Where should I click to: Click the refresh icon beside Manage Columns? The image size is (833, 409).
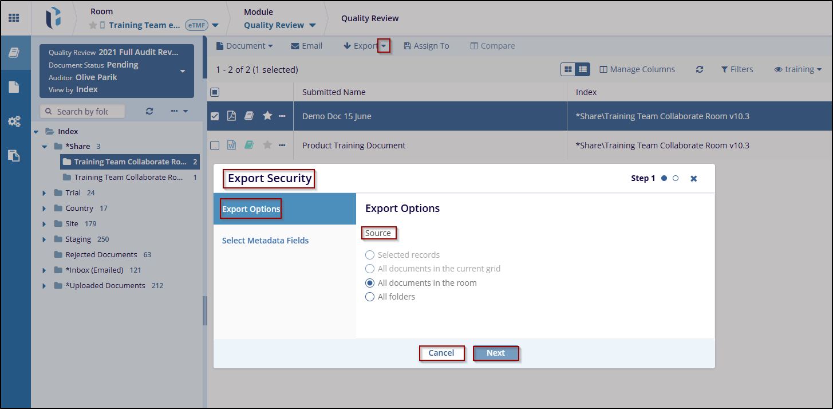[x=699, y=69]
